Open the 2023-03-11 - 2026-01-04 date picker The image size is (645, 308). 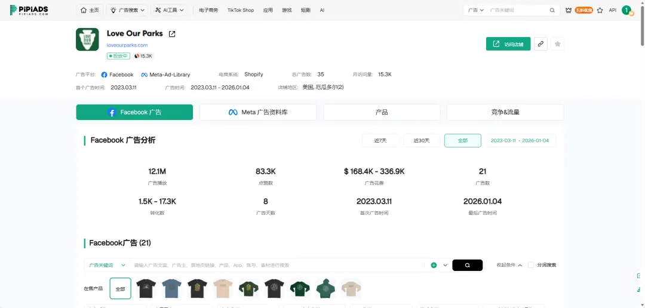pos(520,141)
